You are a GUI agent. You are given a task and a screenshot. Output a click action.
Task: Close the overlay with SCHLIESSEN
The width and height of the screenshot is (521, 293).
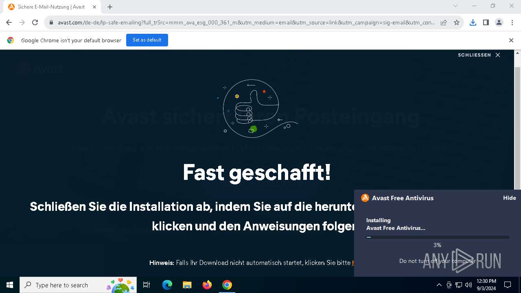click(479, 55)
